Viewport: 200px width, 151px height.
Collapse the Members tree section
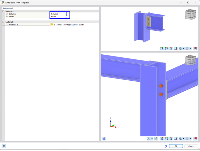pyautogui.click(x=3, y=11)
